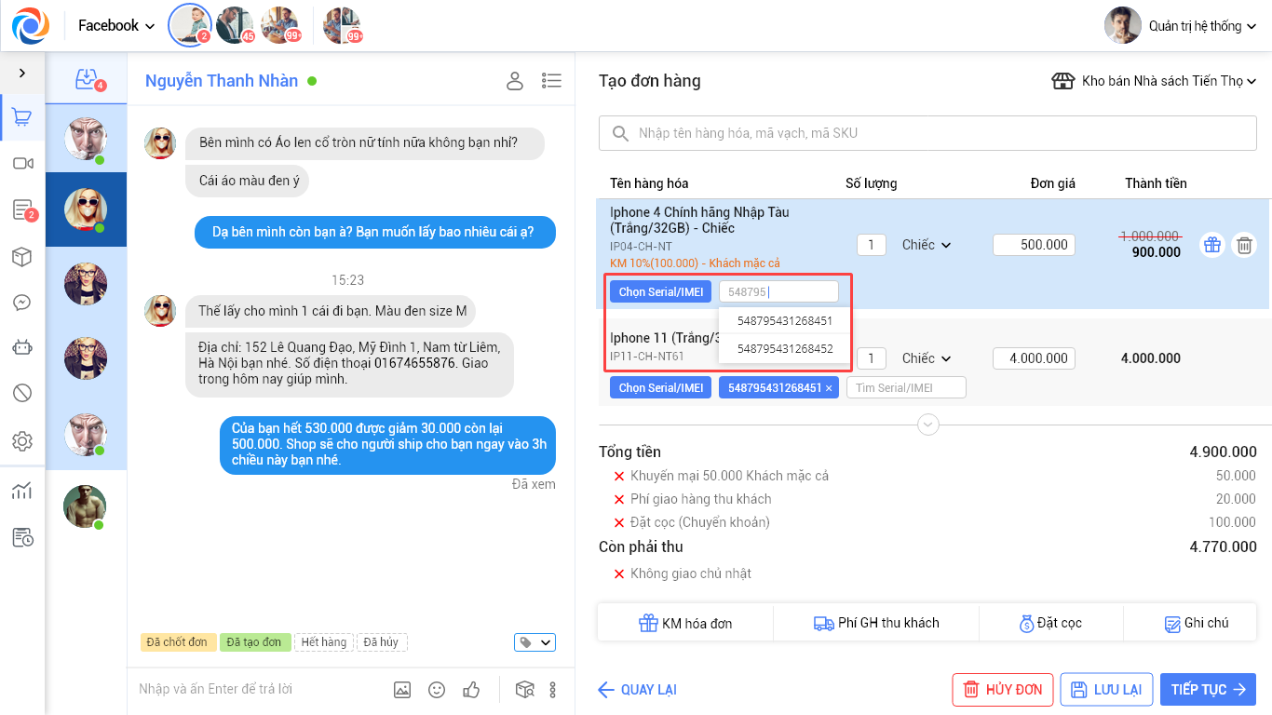
Task: Open the product box icon in sidebar
Action: pos(22,257)
